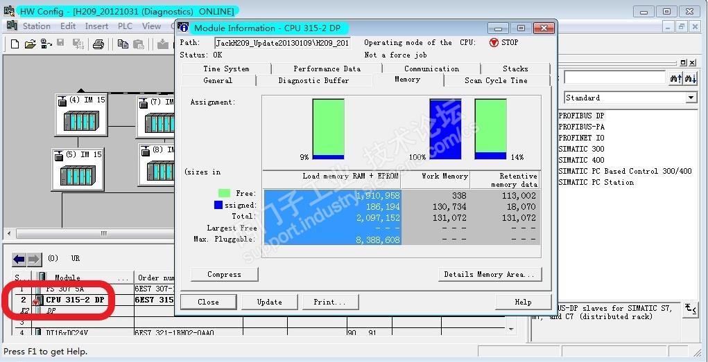708x362 pixels.
Task: Click the Work Memory value 130,734
Action: [x=450, y=207]
